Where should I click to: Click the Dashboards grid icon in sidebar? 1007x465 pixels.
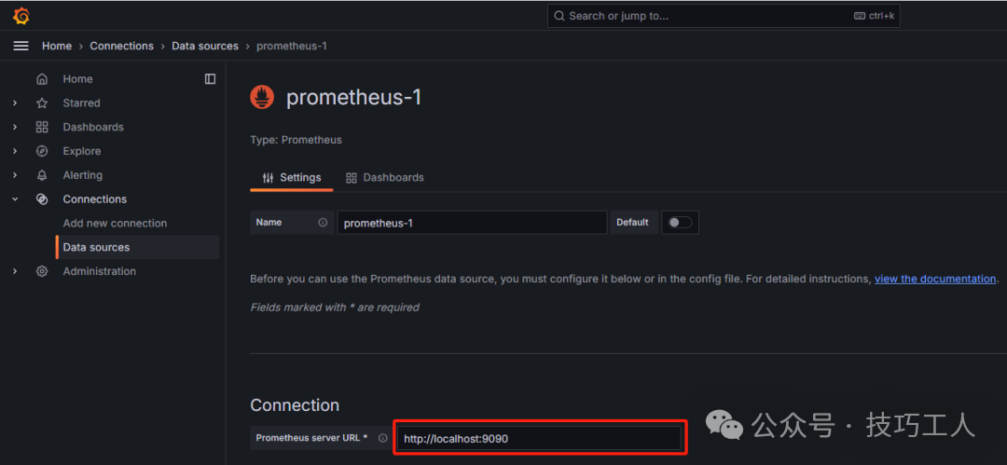coord(42,127)
